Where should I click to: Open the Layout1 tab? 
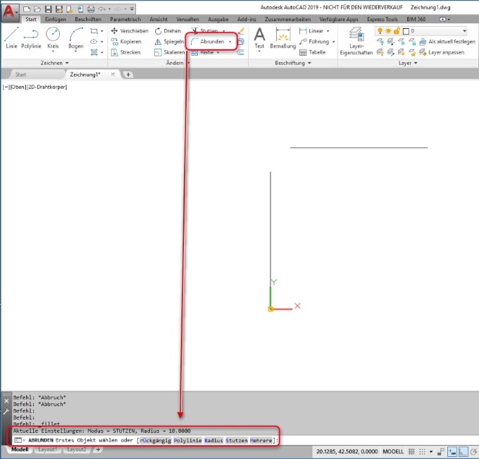point(48,449)
